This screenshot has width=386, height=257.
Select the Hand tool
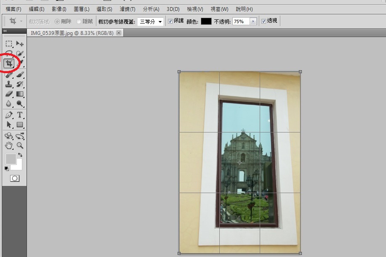click(x=9, y=146)
